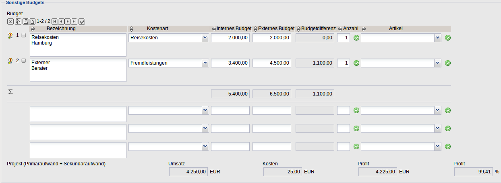Click the delete (X) icon in Budget toolbar
Screen dimensions: 501x183
[x=10, y=21]
